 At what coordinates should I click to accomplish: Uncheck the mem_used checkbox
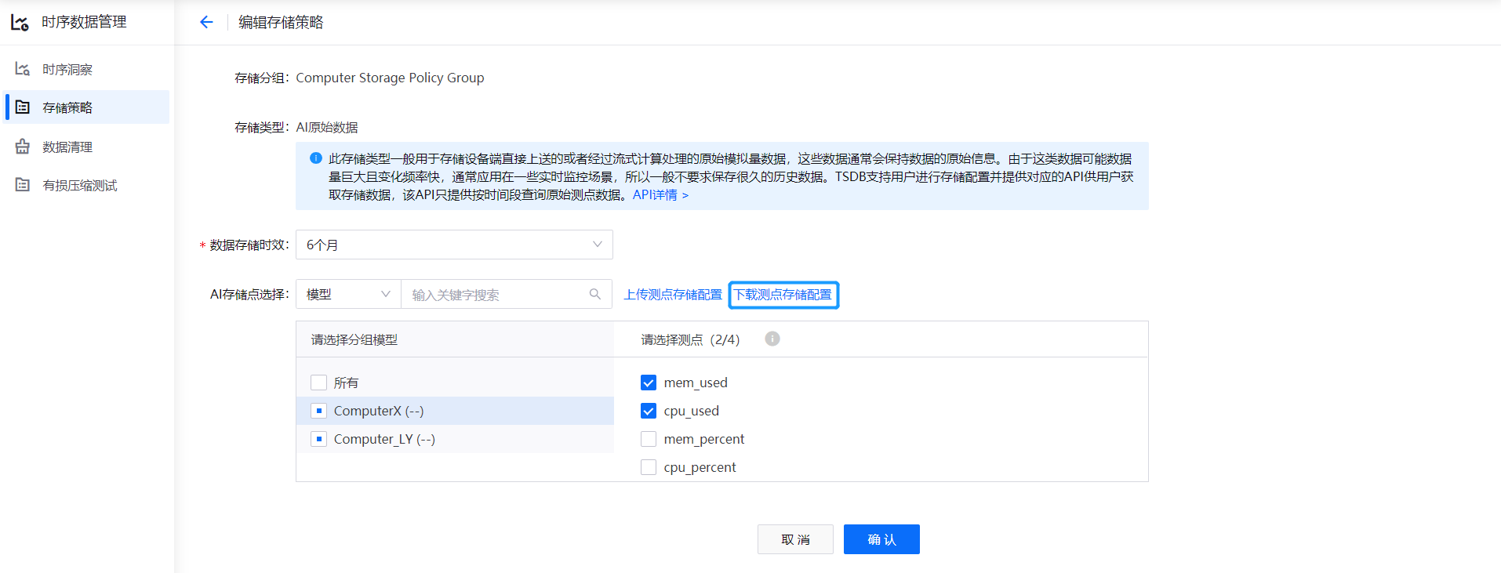(x=649, y=383)
